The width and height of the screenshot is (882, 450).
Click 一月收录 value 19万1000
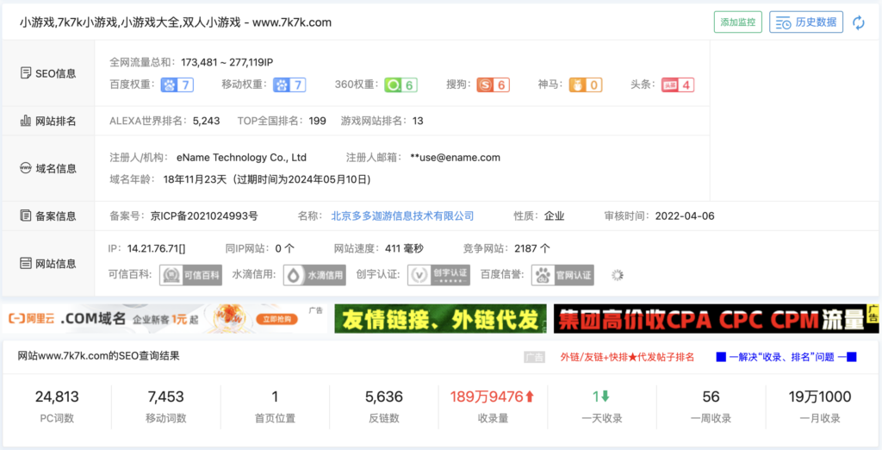[820, 397]
